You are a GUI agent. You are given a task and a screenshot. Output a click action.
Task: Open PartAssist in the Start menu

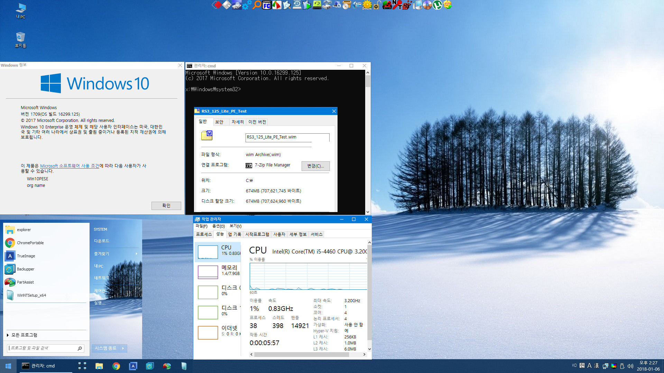pyautogui.click(x=46, y=282)
